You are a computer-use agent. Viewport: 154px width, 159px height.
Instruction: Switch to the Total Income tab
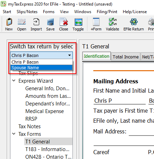point(126,57)
